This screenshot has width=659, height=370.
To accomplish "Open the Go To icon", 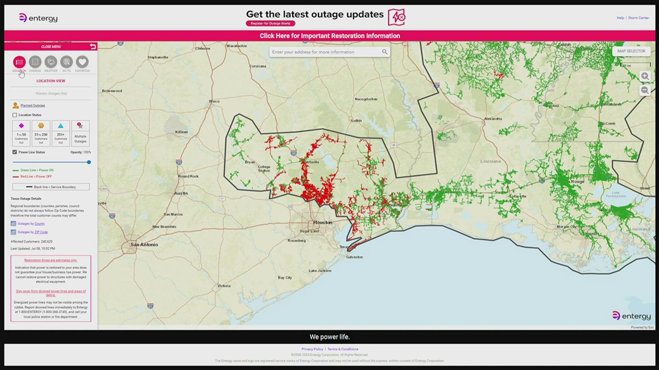I will point(66,62).
